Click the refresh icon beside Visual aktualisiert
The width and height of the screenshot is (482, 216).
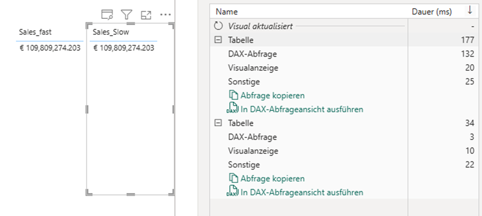pos(218,26)
